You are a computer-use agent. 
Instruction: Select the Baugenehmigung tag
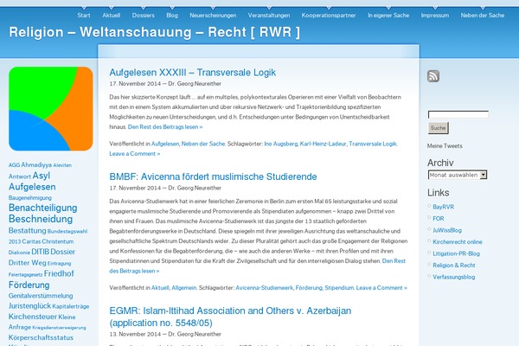(30, 198)
